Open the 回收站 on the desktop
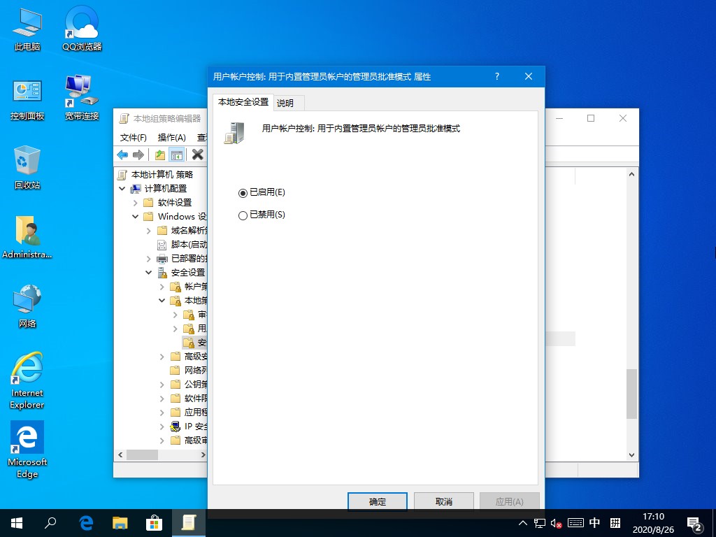716x537 pixels. pos(27,165)
